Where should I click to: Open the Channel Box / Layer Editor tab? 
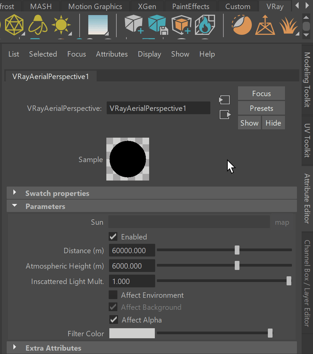(x=307, y=283)
